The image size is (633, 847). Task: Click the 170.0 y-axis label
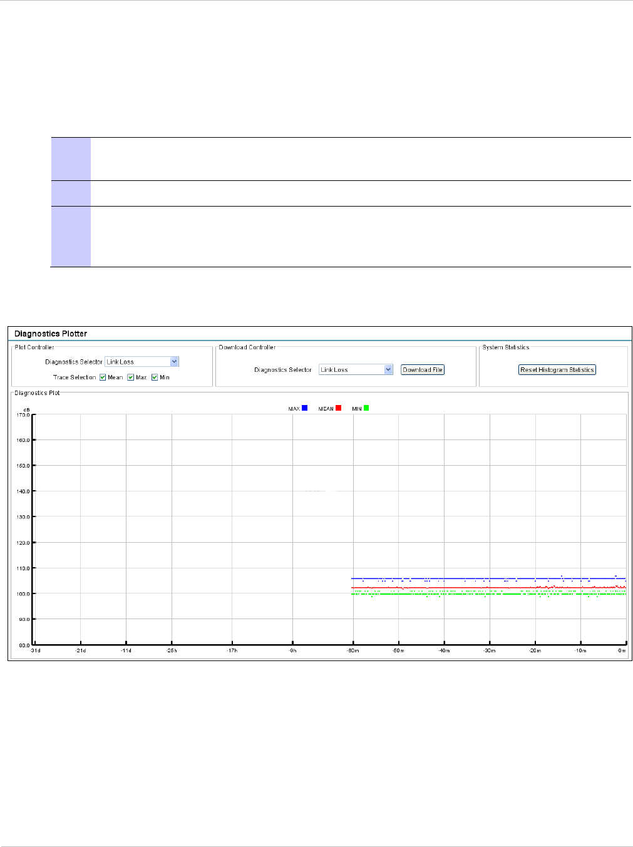coord(23,415)
